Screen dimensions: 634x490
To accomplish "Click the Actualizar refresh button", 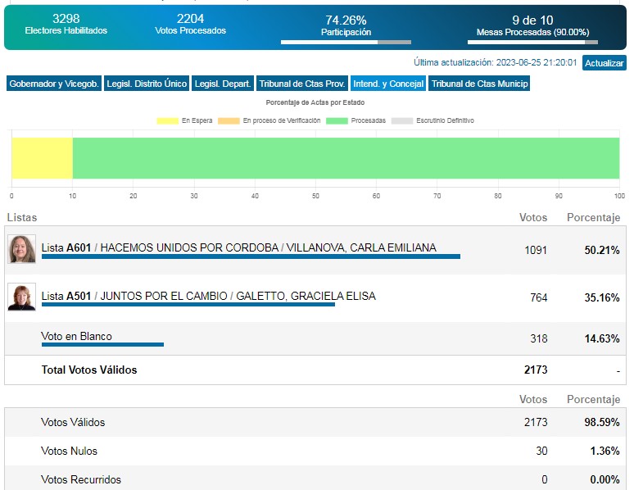I will [x=604, y=63].
